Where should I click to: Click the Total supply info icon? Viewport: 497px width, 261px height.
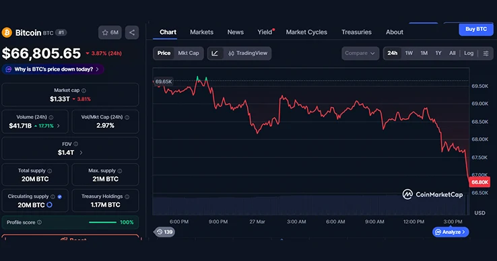[x=49, y=171]
